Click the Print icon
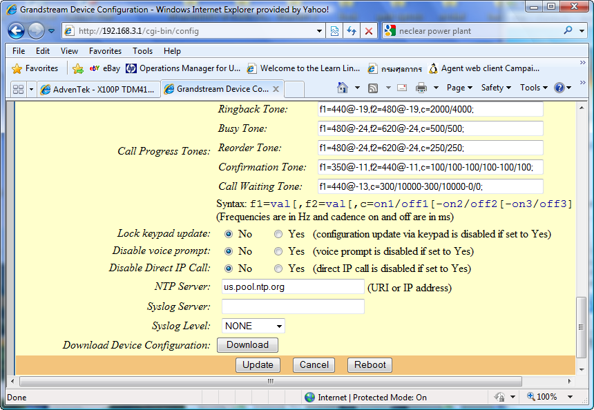Image resolution: width=594 pixels, height=410 pixels. (421, 88)
